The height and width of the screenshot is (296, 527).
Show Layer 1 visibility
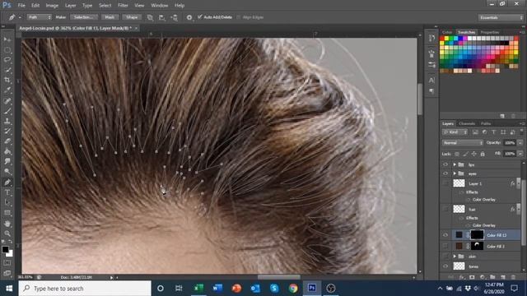pyautogui.click(x=445, y=183)
